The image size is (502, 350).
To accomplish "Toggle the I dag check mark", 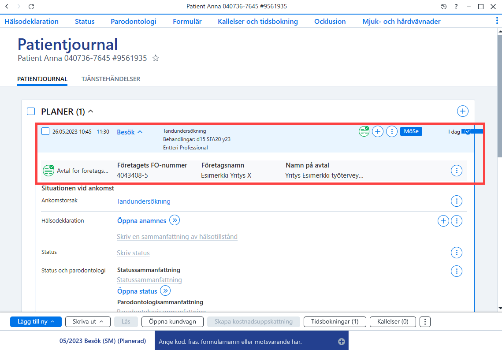I will tap(468, 132).
